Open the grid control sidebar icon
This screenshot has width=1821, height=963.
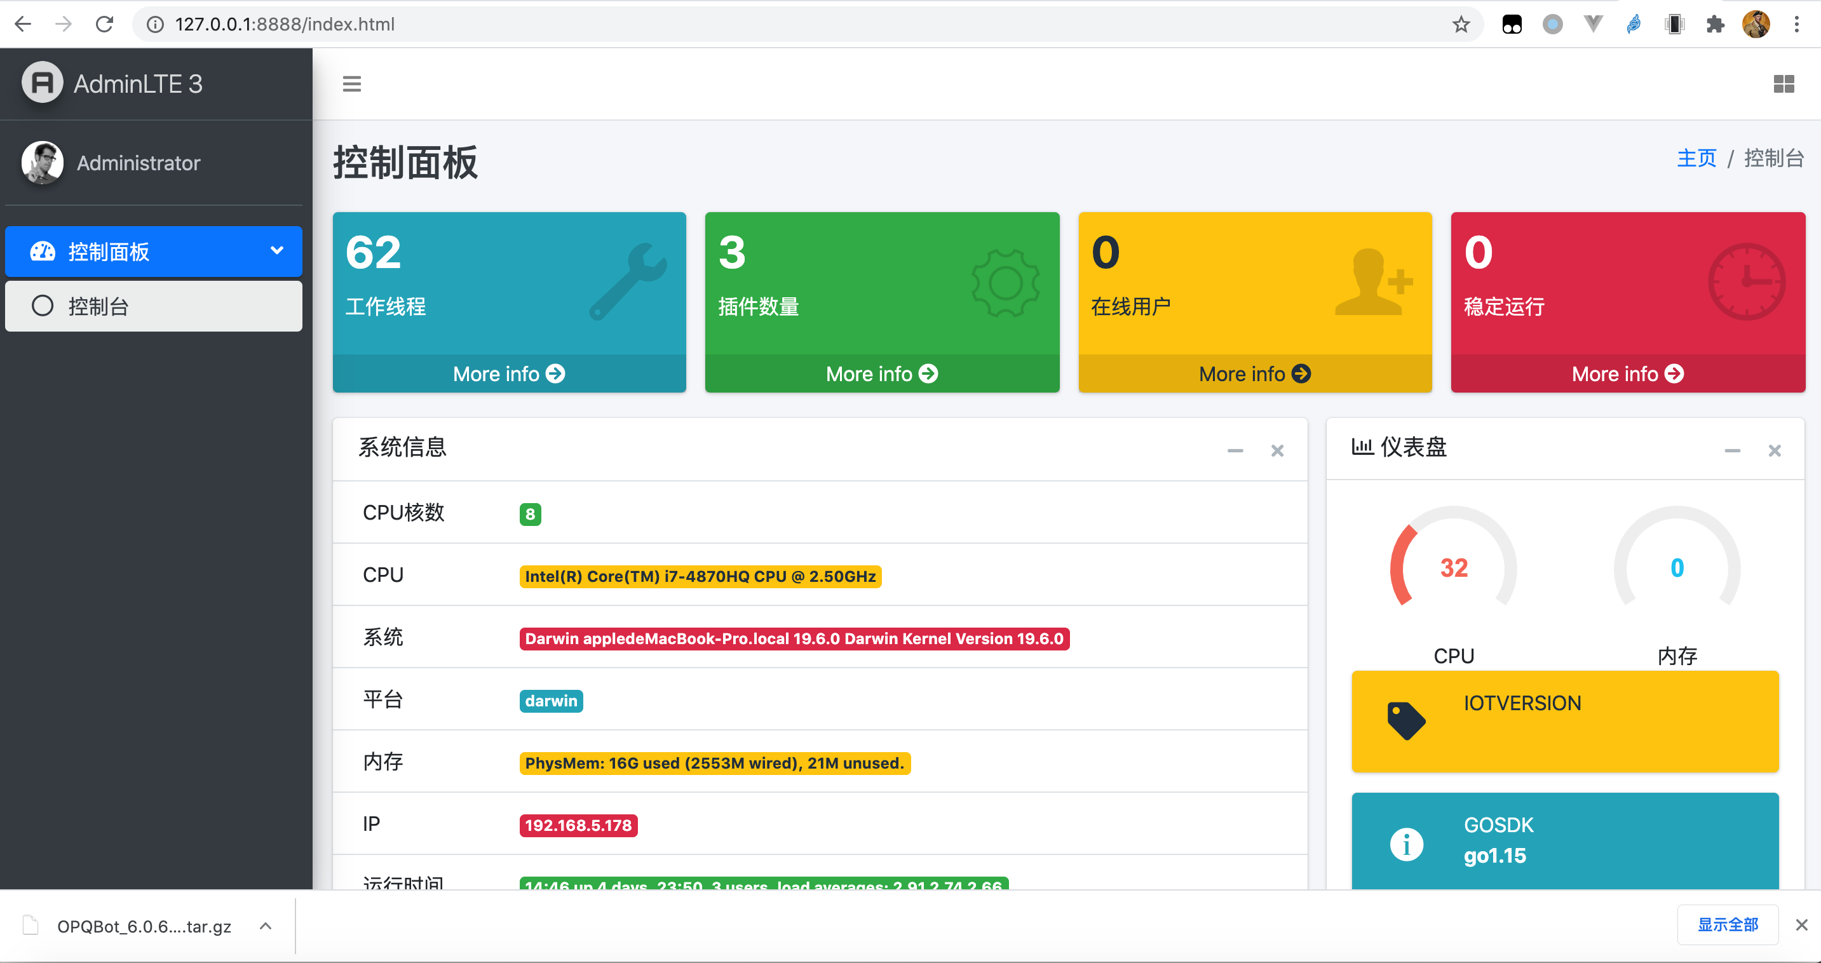click(x=1784, y=84)
